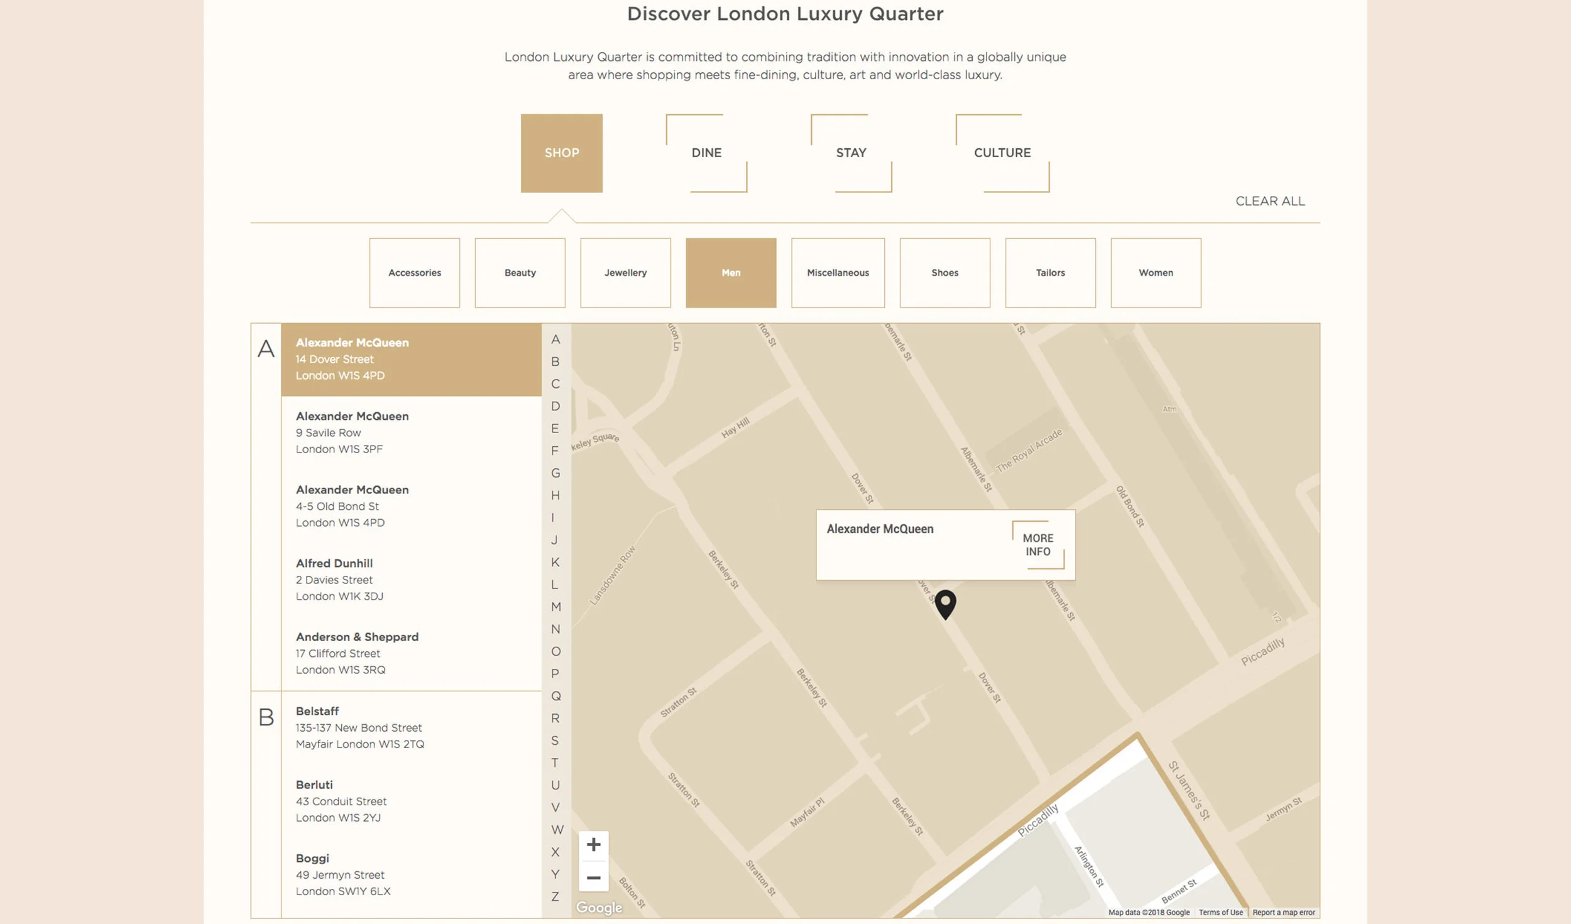Select the Berluti store listing
1571x924 pixels.
click(x=412, y=801)
